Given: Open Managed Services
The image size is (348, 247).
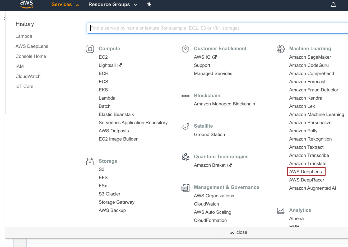Looking at the screenshot, I should (x=213, y=73).
